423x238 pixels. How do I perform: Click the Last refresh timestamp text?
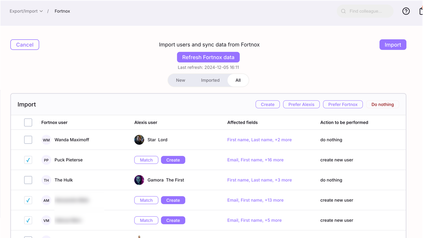(208, 67)
